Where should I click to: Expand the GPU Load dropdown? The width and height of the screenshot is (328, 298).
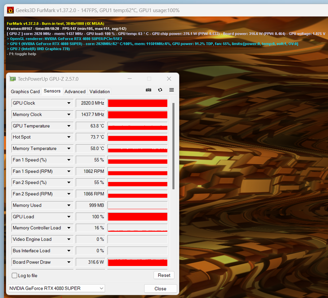click(x=69, y=217)
